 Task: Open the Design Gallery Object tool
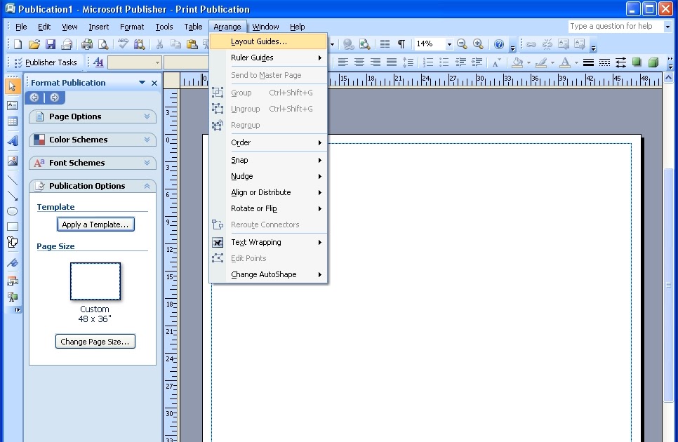12,281
